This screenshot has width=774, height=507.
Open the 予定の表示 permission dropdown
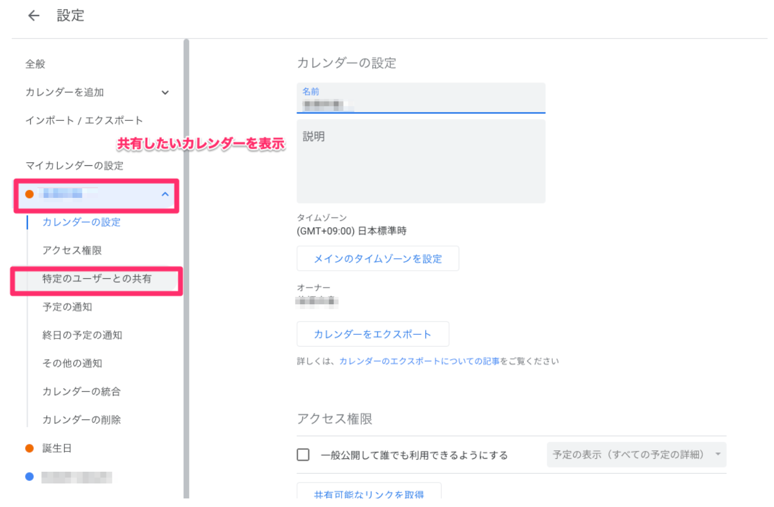(x=636, y=455)
